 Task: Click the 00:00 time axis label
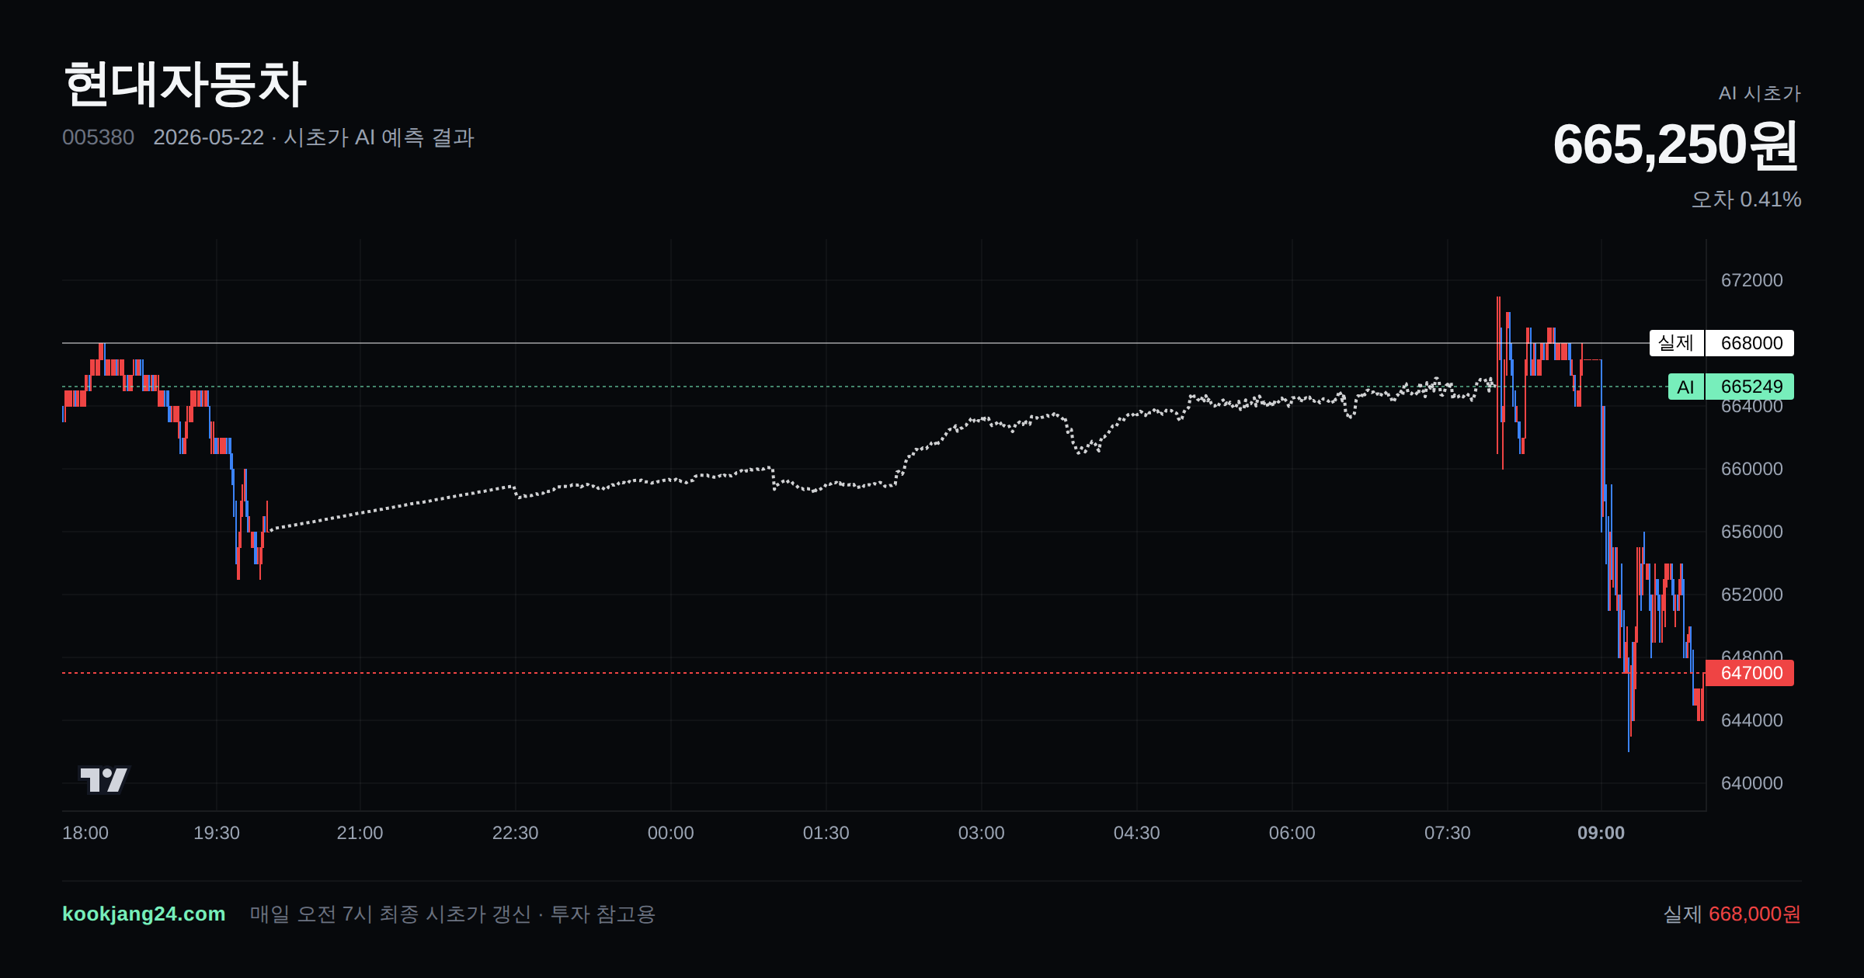tap(670, 833)
